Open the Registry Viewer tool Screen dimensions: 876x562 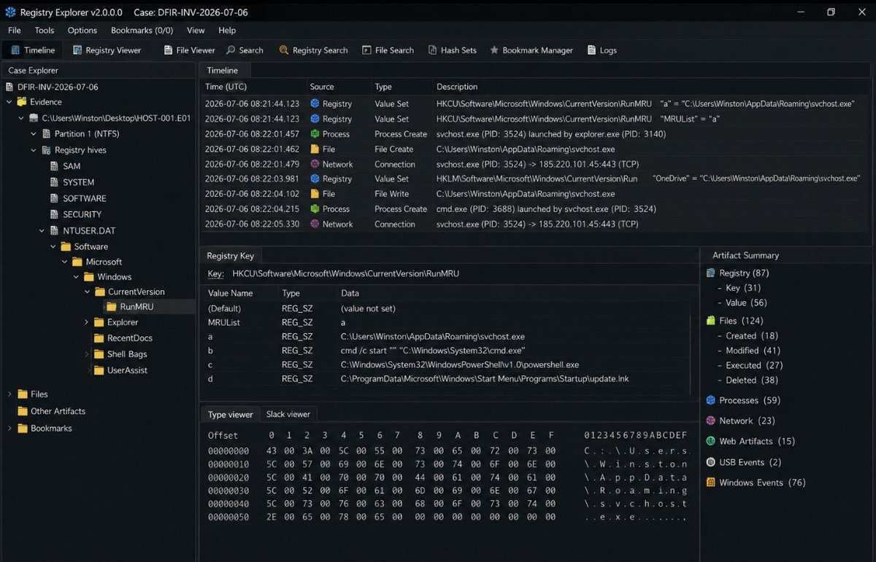tap(107, 50)
